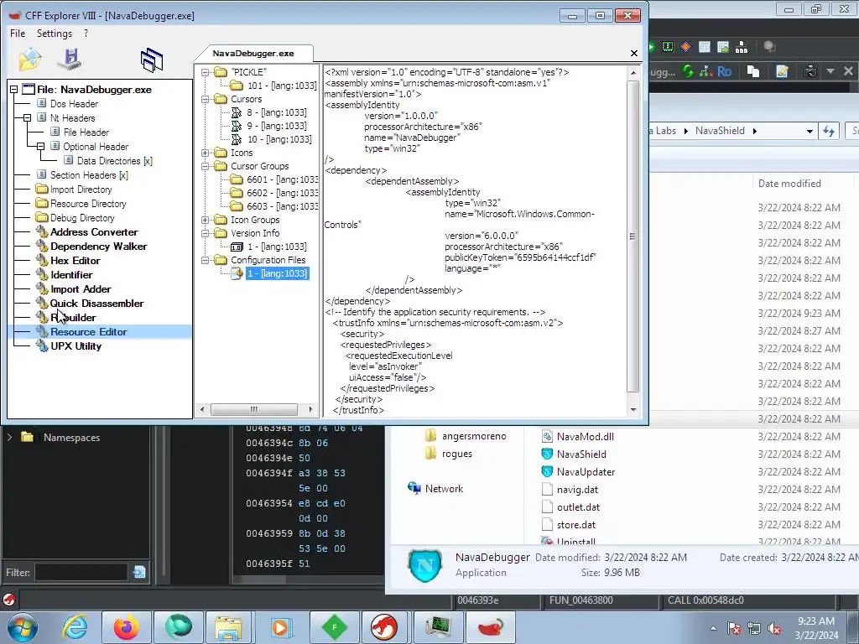Click the Filter input in Ghidra window

click(81, 572)
